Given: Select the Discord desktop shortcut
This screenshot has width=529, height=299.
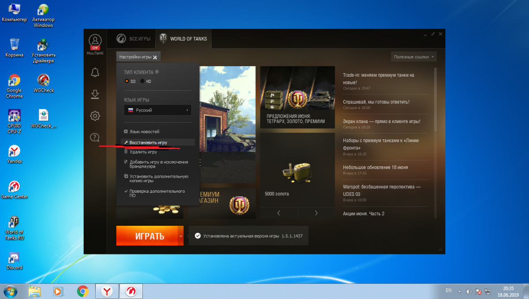Looking at the screenshot, I should pos(14,260).
